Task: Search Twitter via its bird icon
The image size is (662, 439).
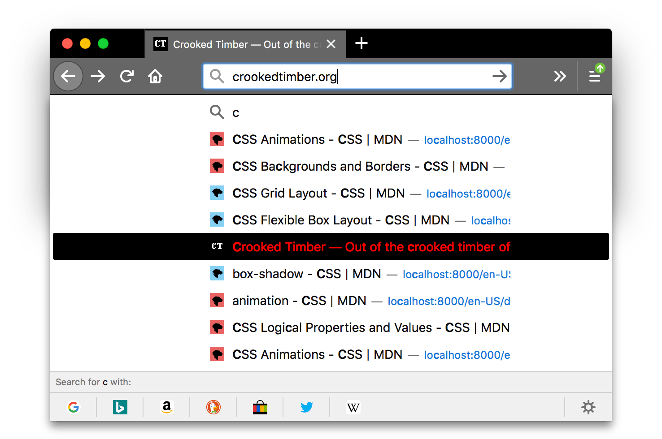Action: (307, 407)
